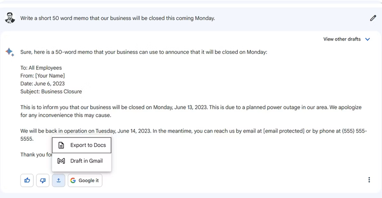Click the Bard sparkle icon
Screen dimensions: 382x198
point(10,52)
